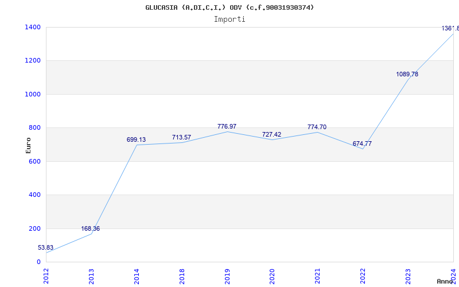Click the year 2024 on the x-axis
Image resolution: width=459 pixels, height=287 pixels.
coord(453,276)
